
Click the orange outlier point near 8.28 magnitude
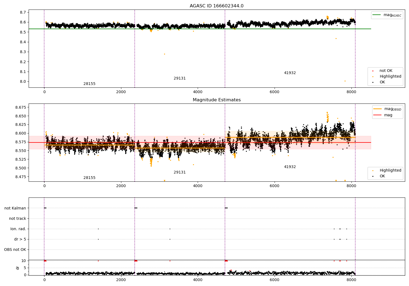point(164,54)
